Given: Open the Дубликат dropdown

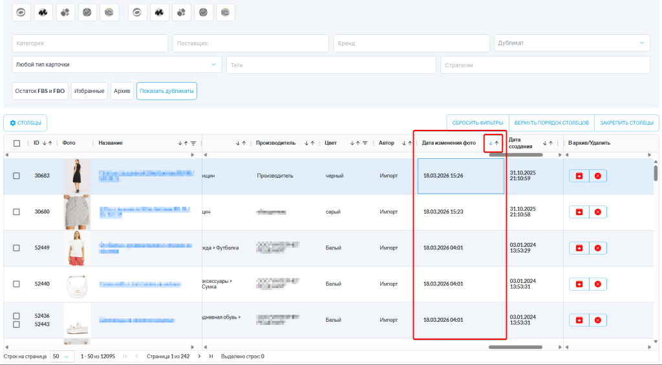Looking at the screenshot, I should pos(571,43).
